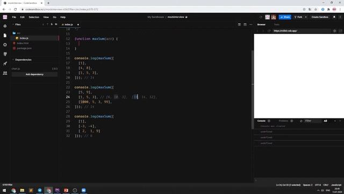
Task: Open the Selection menu
Action: click(x=34, y=17)
